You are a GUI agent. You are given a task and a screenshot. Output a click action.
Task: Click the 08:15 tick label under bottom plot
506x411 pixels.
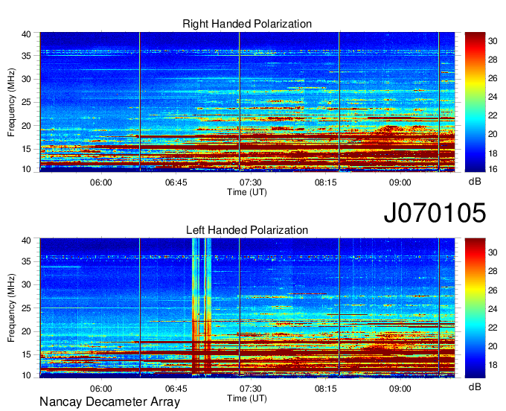326,389
